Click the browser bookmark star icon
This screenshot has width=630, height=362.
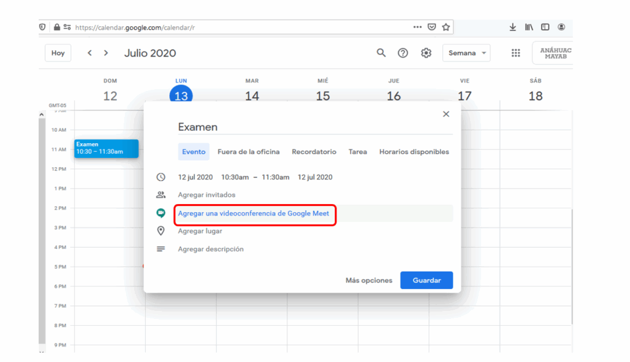pos(446,27)
